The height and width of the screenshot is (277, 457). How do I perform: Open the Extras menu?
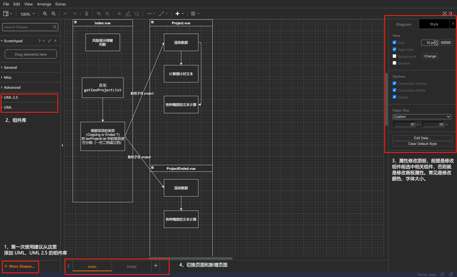(x=60, y=4)
